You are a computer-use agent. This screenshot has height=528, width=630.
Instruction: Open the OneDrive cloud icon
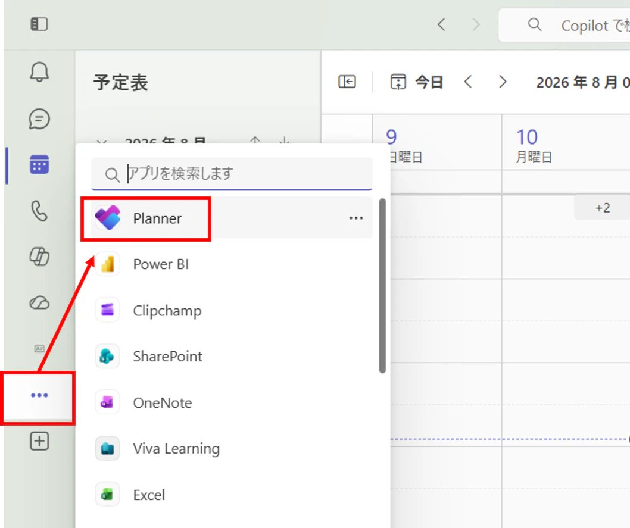click(x=39, y=302)
